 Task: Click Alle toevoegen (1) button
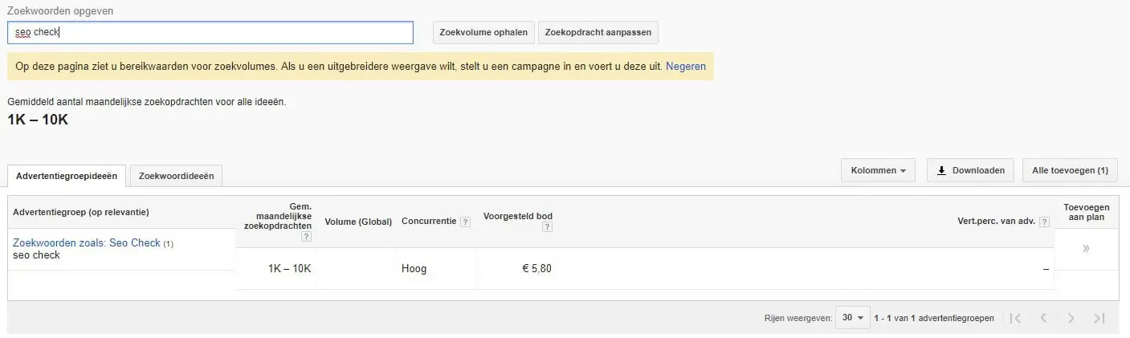point(1070,170)
